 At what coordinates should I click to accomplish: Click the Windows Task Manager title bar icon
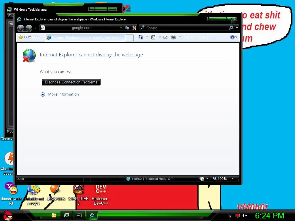9,9
